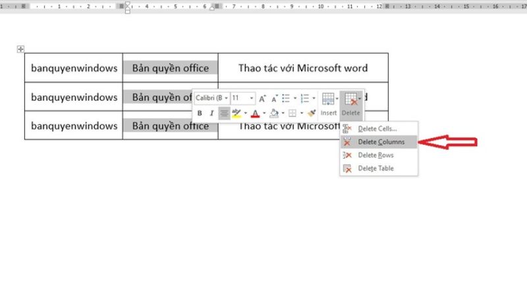Increase font size with grow icon
This screenshot has height=296, width=527.
(262, 98)
